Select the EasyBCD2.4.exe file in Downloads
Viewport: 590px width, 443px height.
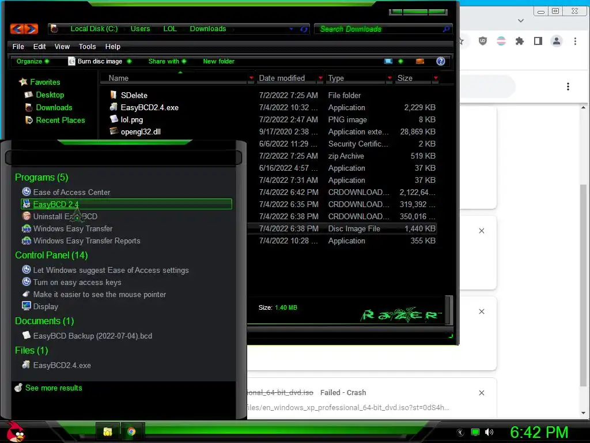(149, 107)
